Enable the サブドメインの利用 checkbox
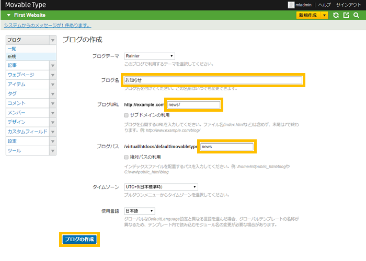Image resolution: width=366 pixels, height=261 pixels. coord(127,115)
